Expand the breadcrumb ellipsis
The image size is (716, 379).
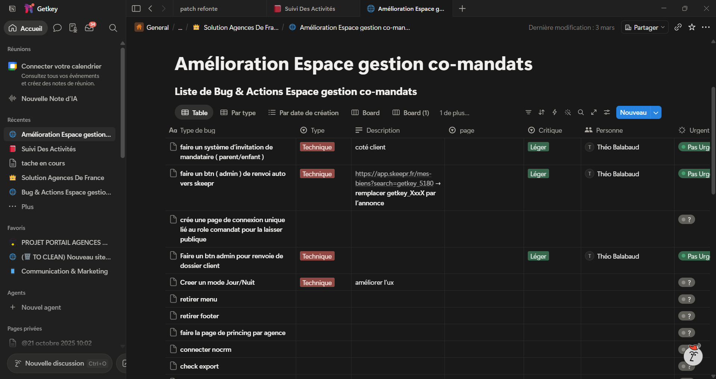click(x=180, y=28)
